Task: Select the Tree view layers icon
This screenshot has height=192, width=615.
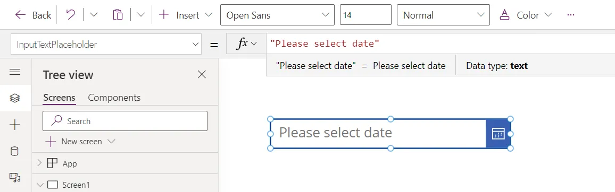Action: pos(15,98)
